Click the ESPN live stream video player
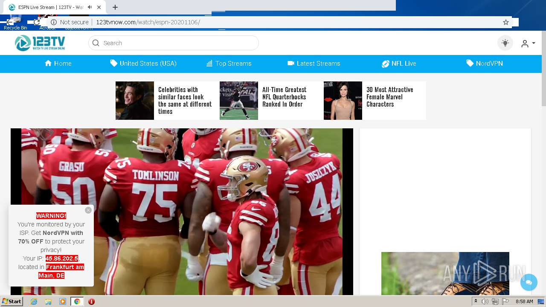The width and height of the screenshot is (546, 307). click(182, 212)
